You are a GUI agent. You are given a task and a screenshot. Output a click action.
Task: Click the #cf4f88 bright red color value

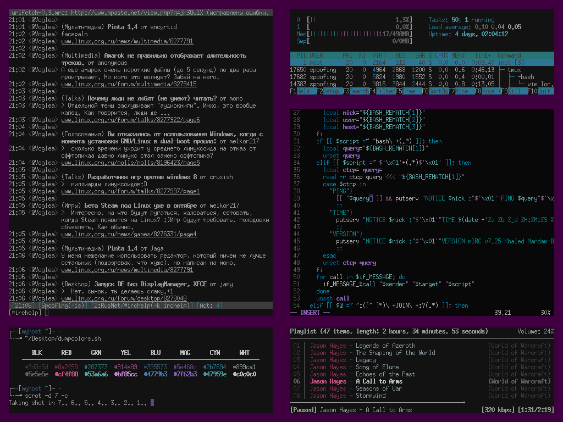(x=66, y=374)
